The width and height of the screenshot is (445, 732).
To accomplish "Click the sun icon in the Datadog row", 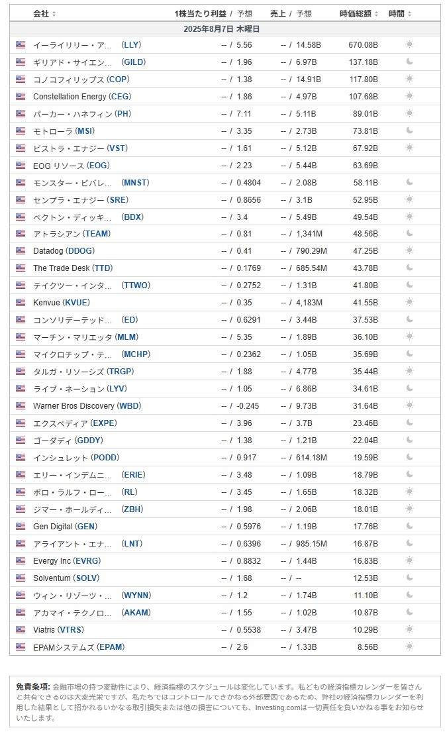I will [410, 250].
